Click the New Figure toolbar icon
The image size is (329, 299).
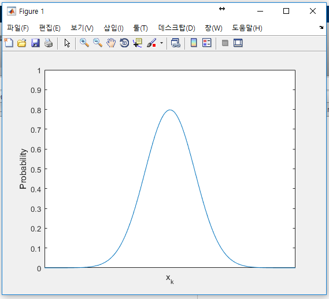click(9, 43)
